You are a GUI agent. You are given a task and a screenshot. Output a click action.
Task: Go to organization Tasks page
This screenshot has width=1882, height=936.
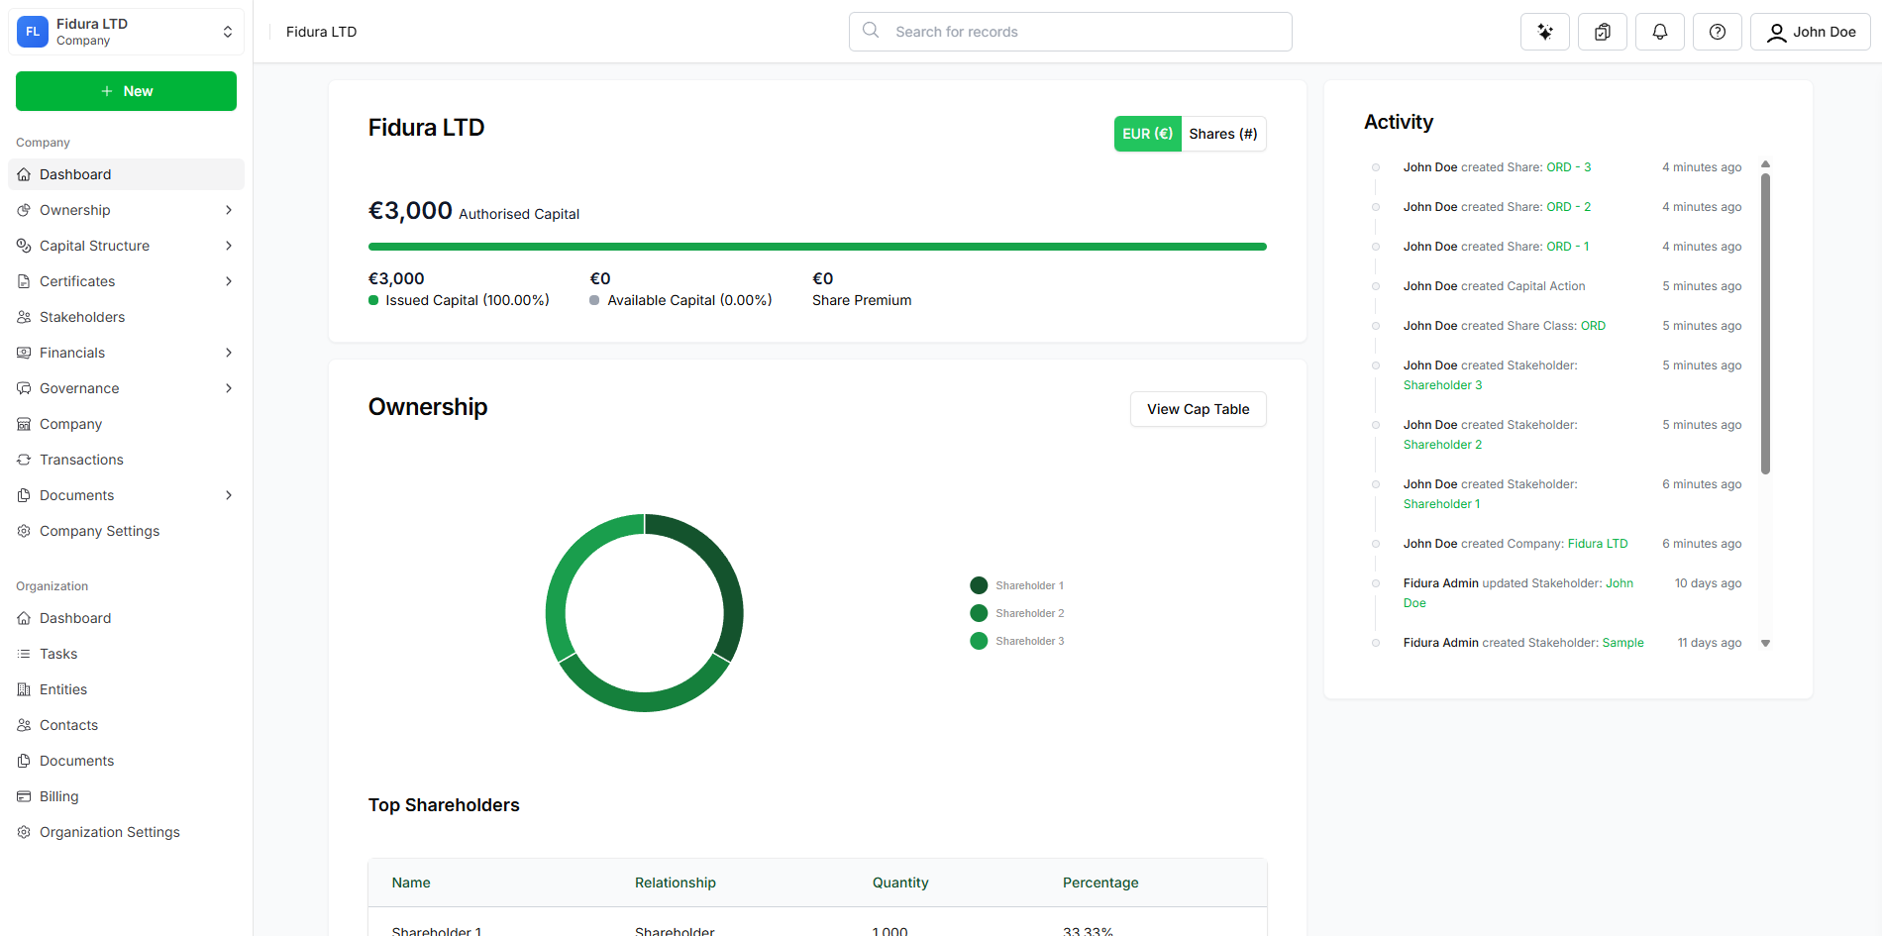click(x=58, y=654)
